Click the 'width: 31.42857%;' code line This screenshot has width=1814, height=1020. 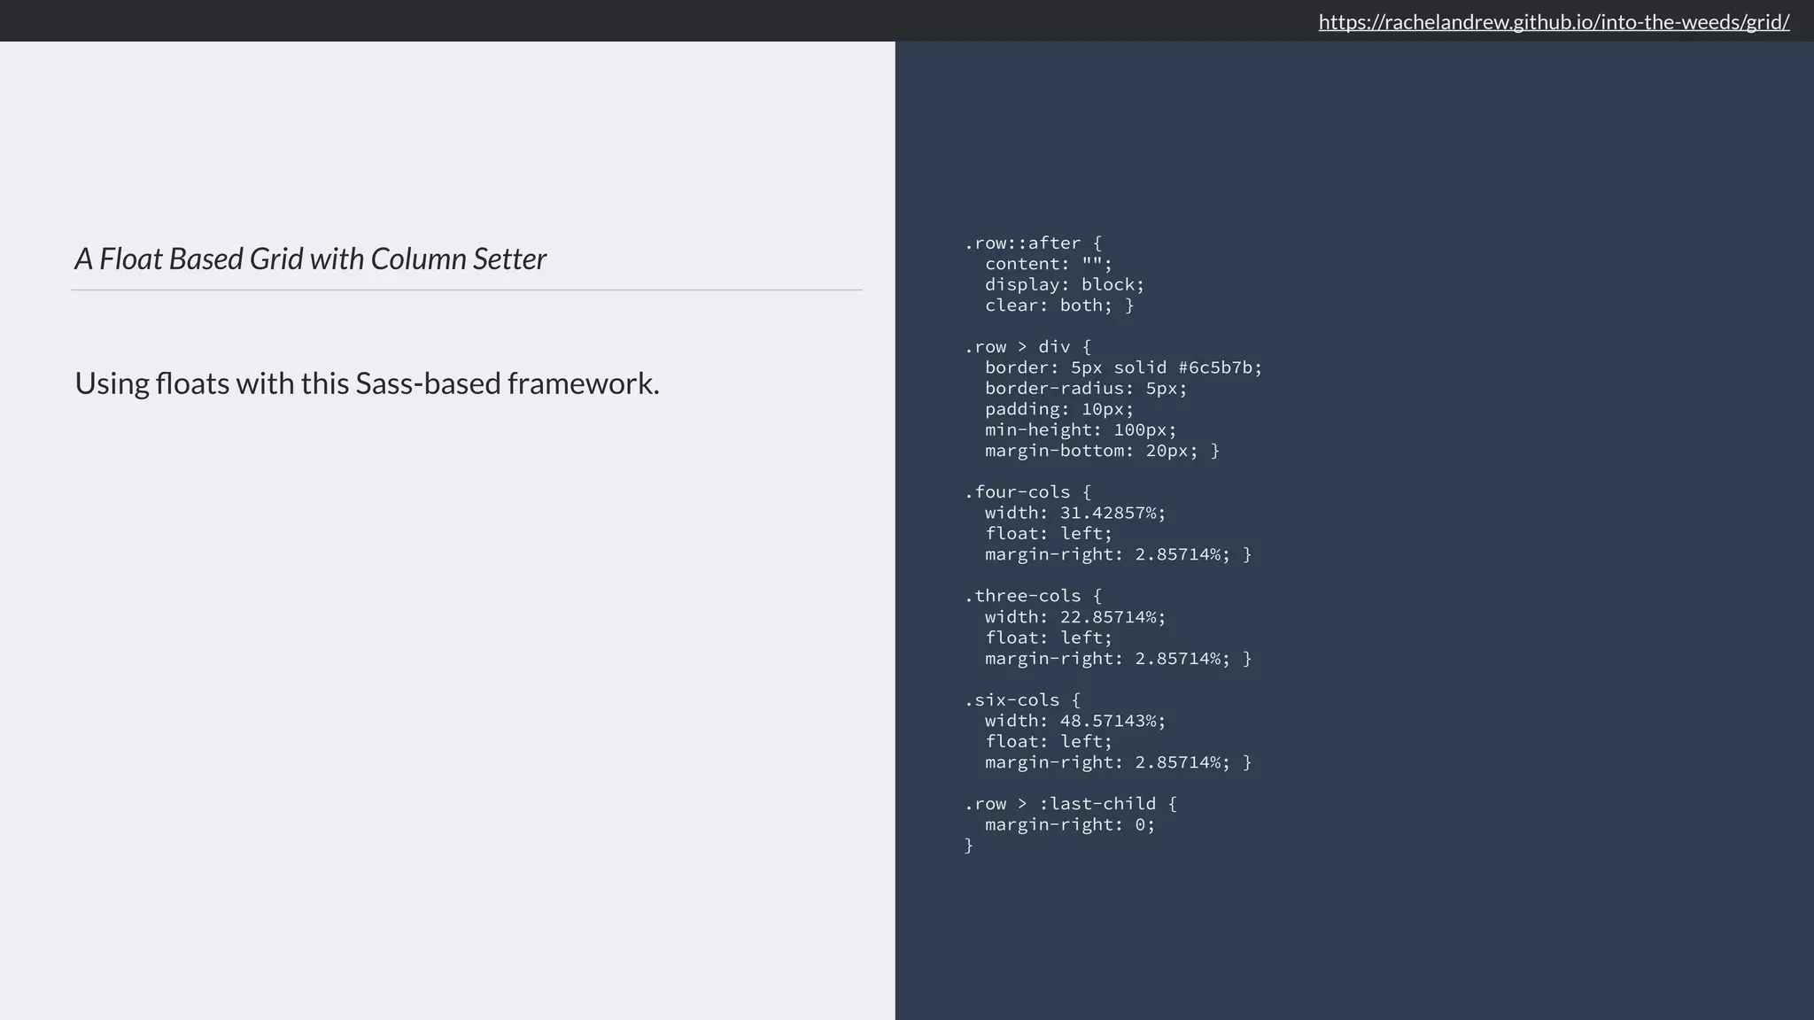(1075, 513)
